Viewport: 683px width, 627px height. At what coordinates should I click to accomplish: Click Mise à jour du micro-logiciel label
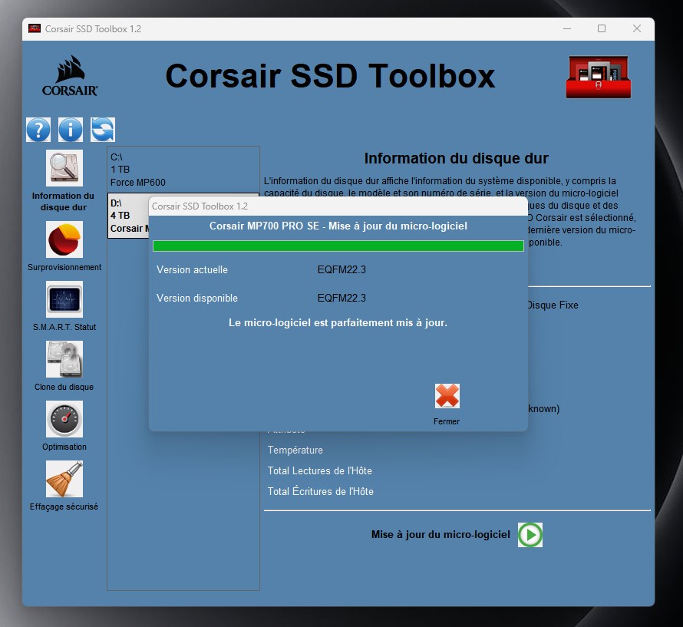(440, 535)
